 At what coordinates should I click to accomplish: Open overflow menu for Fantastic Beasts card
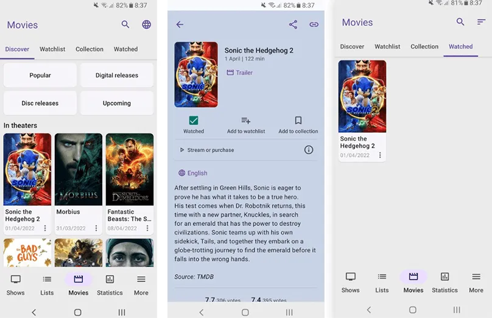coord(147,228)
